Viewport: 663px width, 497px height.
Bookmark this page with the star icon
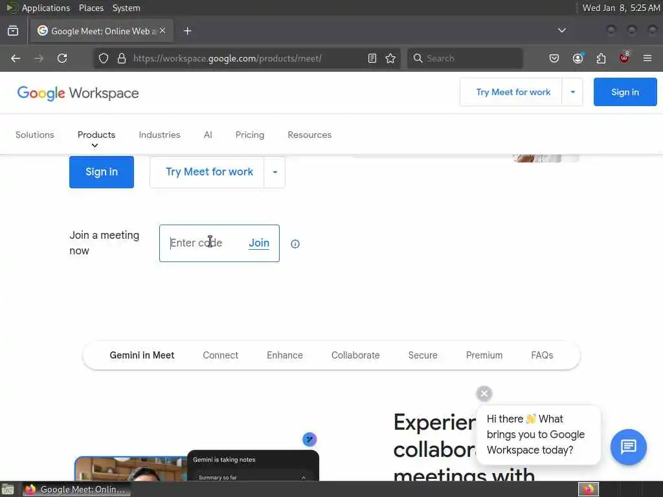pyautogui.click(x=390, y=58)
